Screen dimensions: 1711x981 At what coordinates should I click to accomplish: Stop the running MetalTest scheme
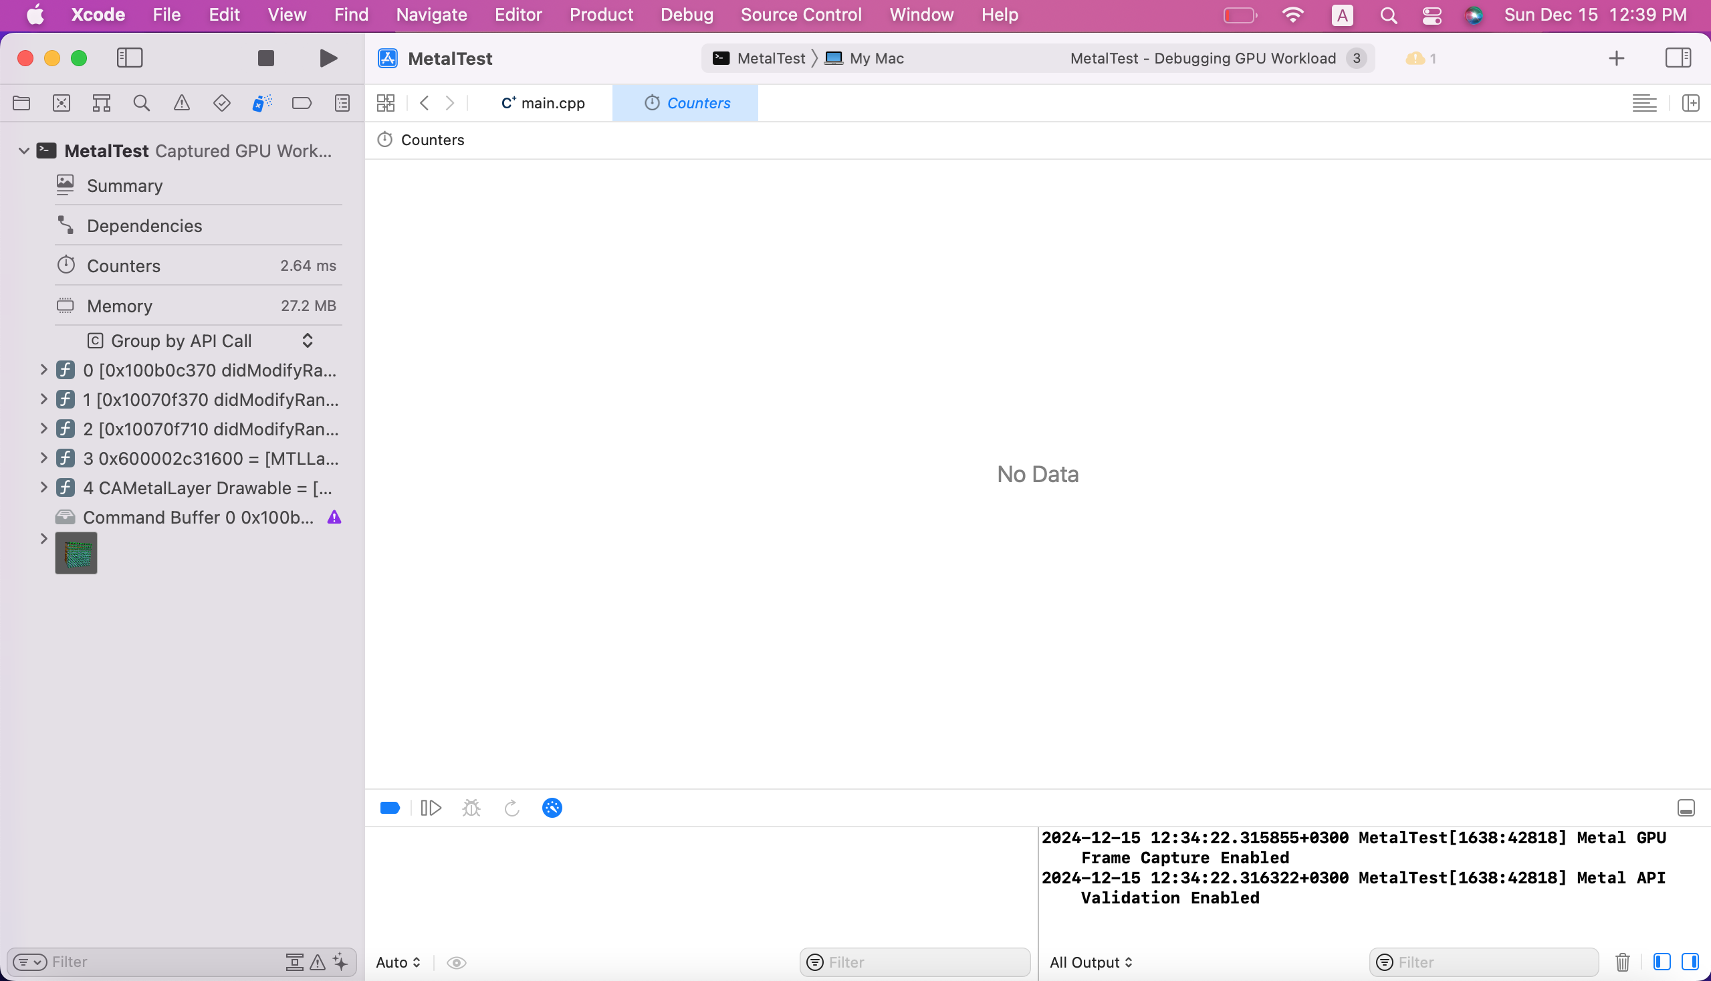(266, 59)
